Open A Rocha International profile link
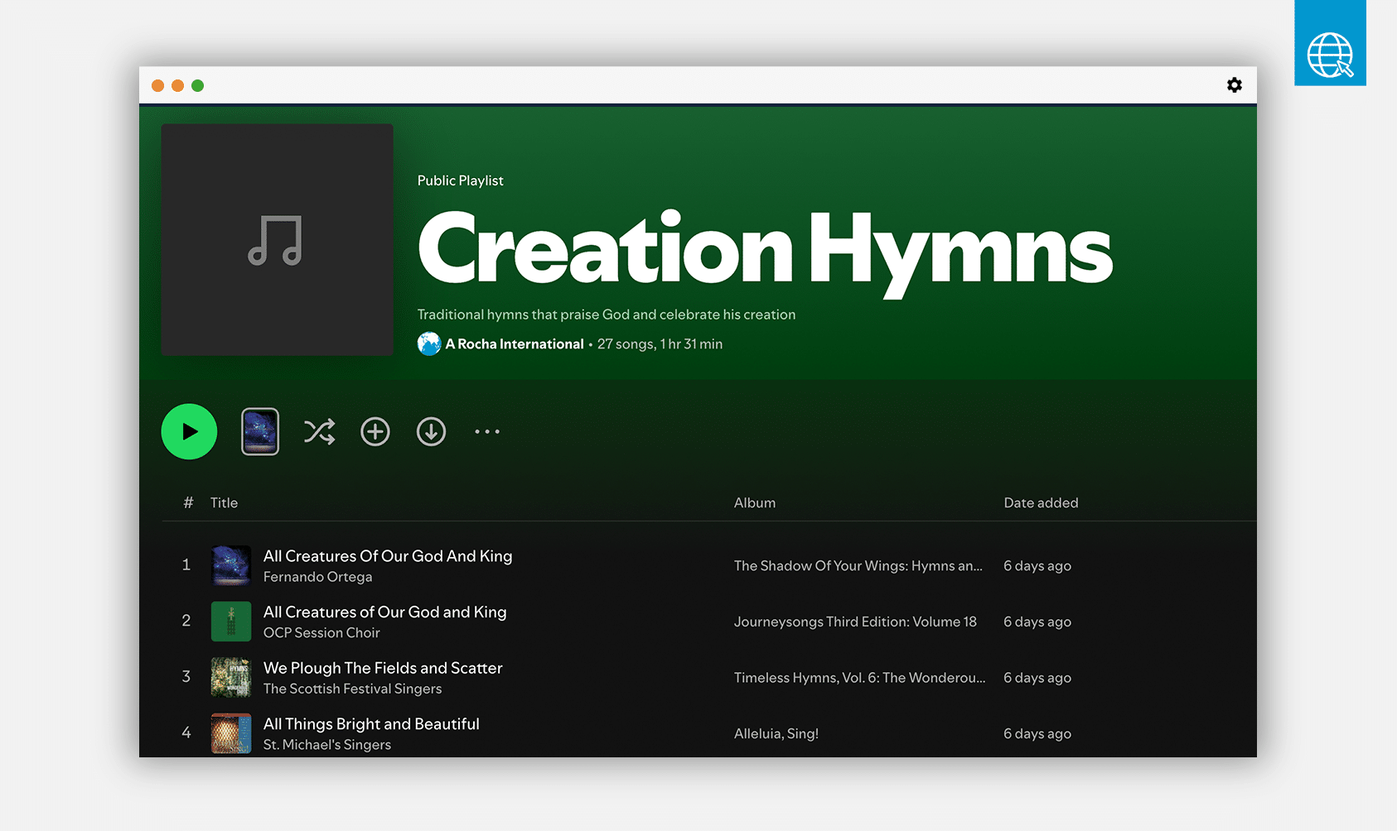1397x831 pixels. 515,344
